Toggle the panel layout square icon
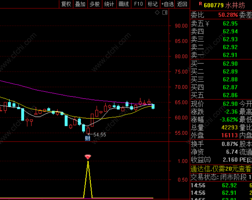252x200 pixels. (165, 12)
